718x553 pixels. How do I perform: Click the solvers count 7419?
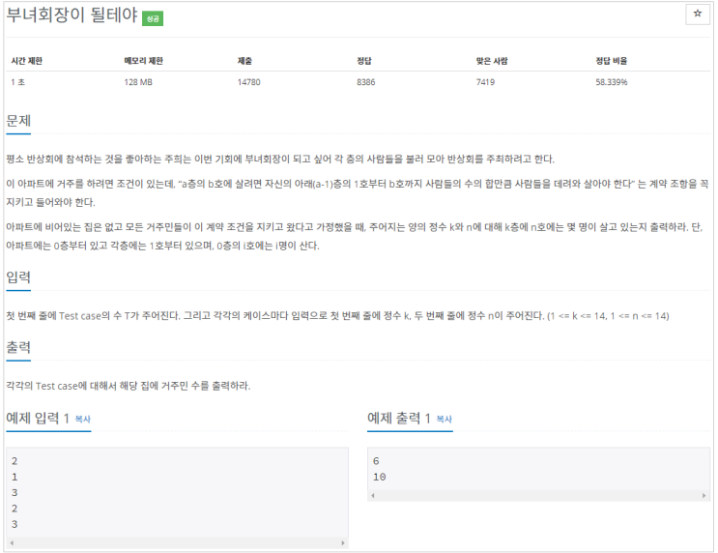pyautogui.click(x=485, y=82)
